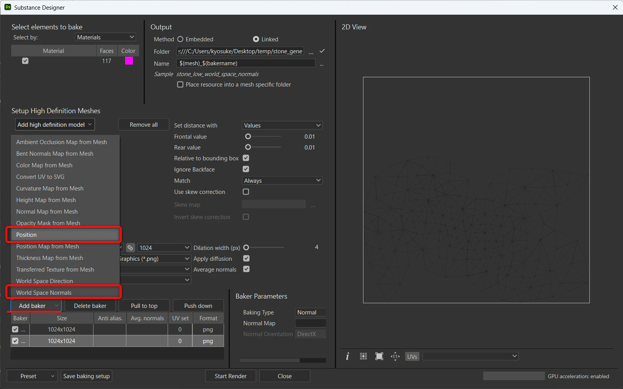Click the ellipsis button beside the Name field
Screen dimensions: 623x389
322,64
